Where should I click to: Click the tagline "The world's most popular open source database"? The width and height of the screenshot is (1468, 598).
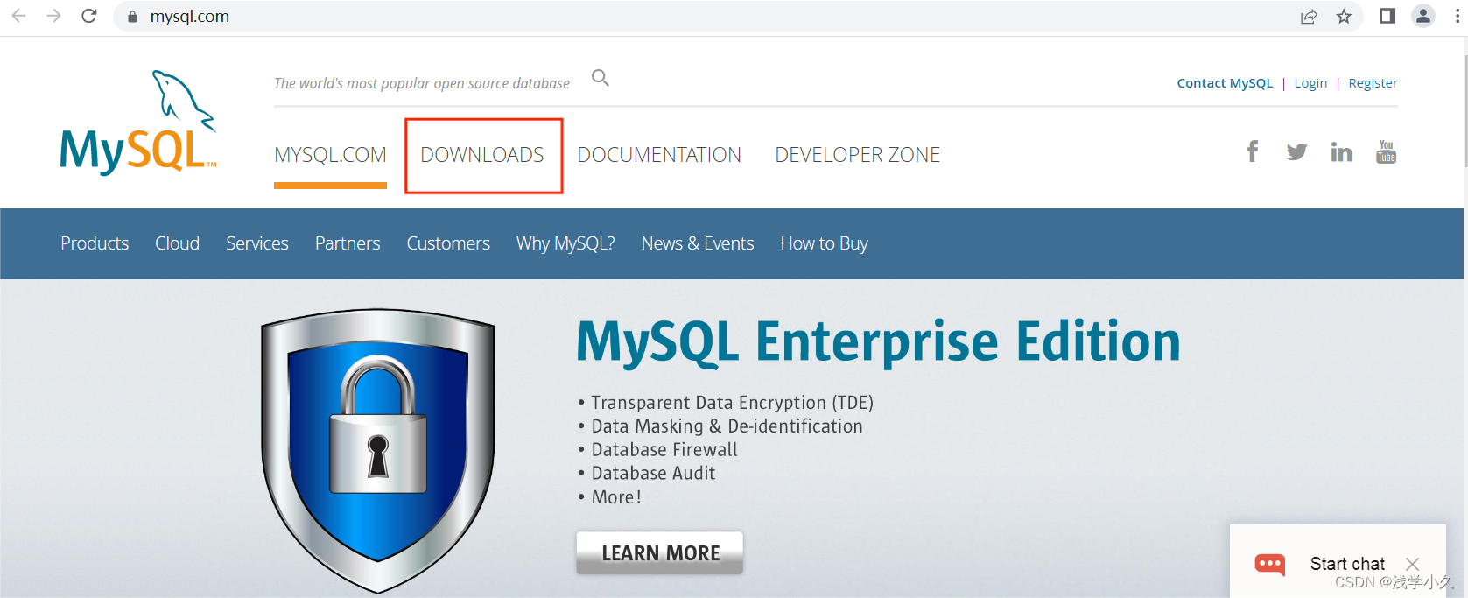point(422,83)
